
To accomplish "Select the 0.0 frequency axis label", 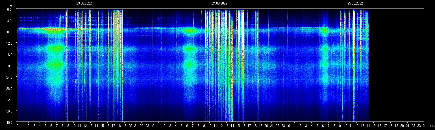I will [x=9, y=9].
